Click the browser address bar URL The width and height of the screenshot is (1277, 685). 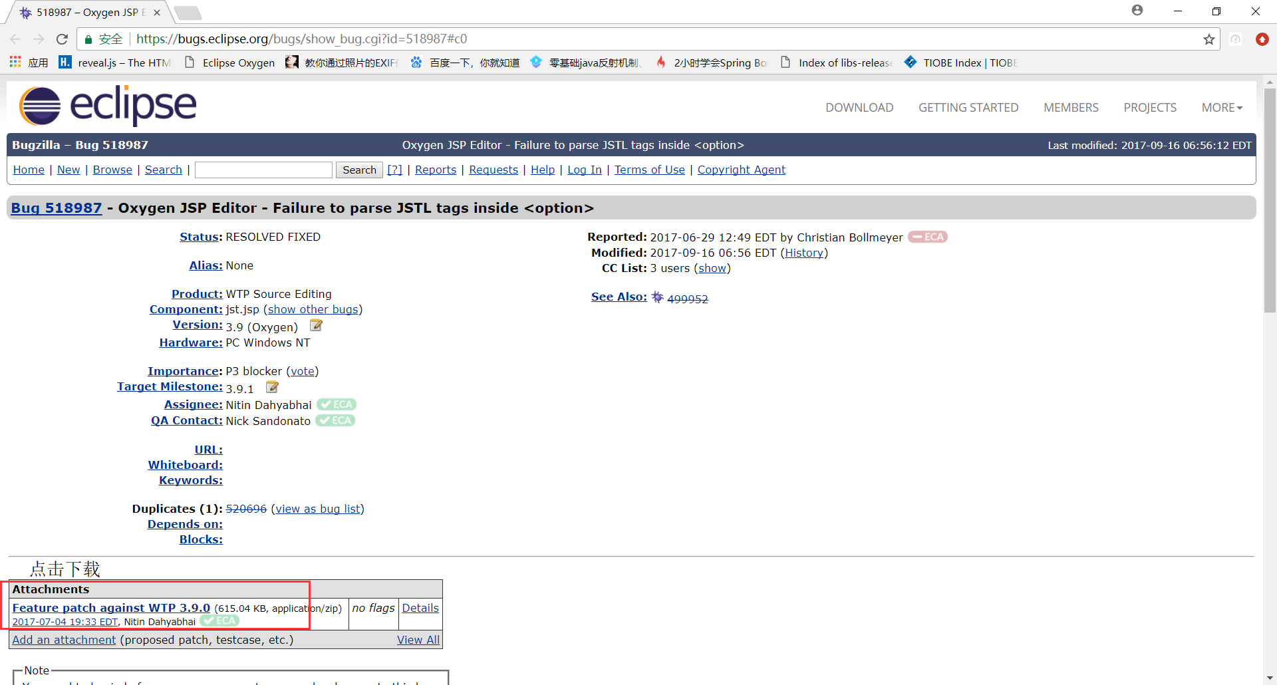click(301, 39)
